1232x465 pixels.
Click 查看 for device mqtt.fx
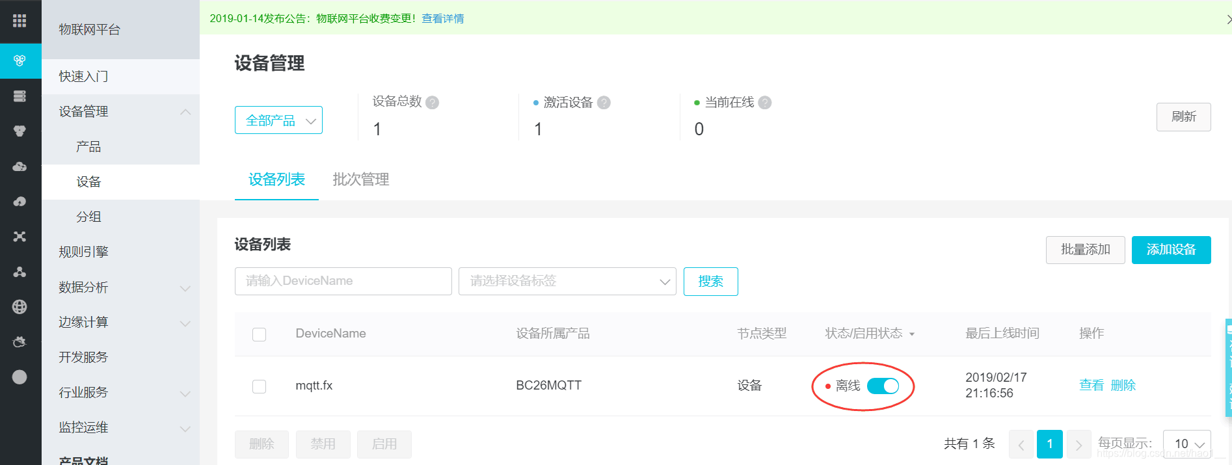point(1091,386)
